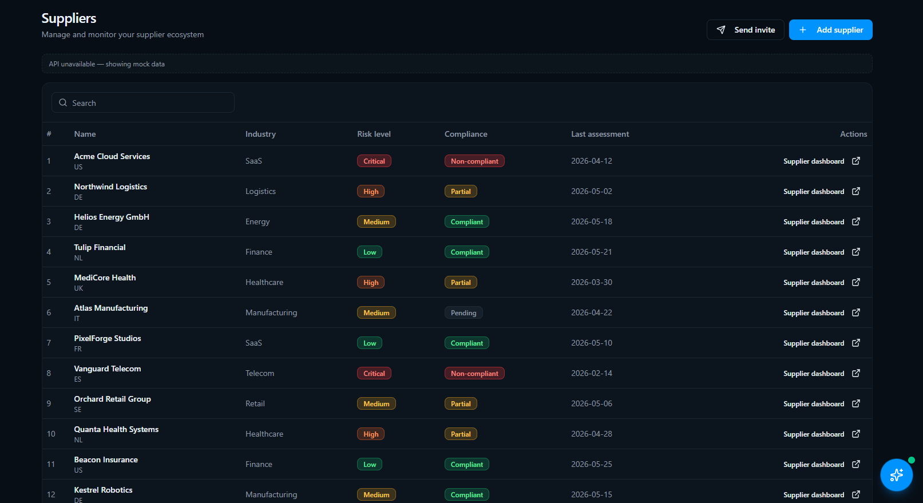Select the Vanguard Telecom name
This screenshot has height=503, width=923.
(108, 369)
